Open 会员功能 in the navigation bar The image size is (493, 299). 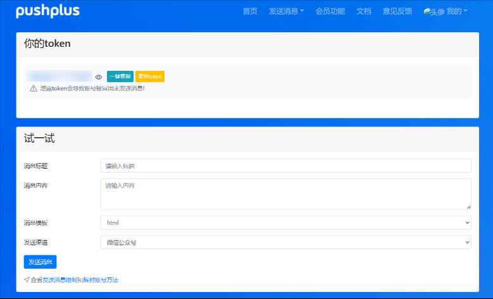click(330, 11)
